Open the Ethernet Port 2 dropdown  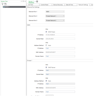(55, 16)
